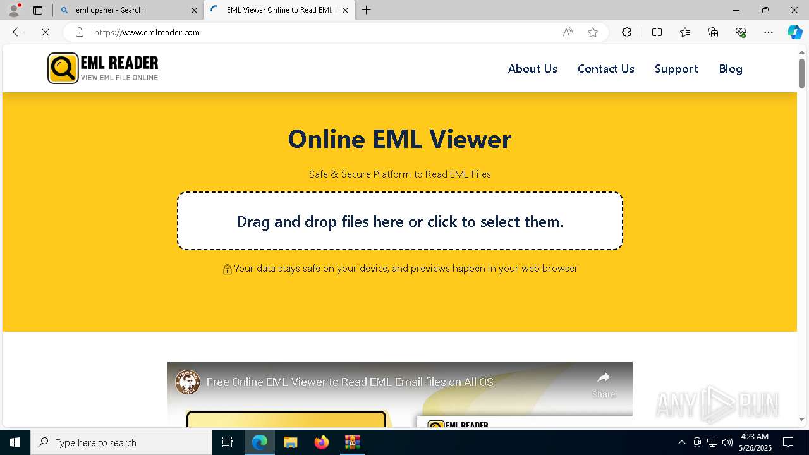Open the volume control icon
809x455 pixels.
point(727,442)
